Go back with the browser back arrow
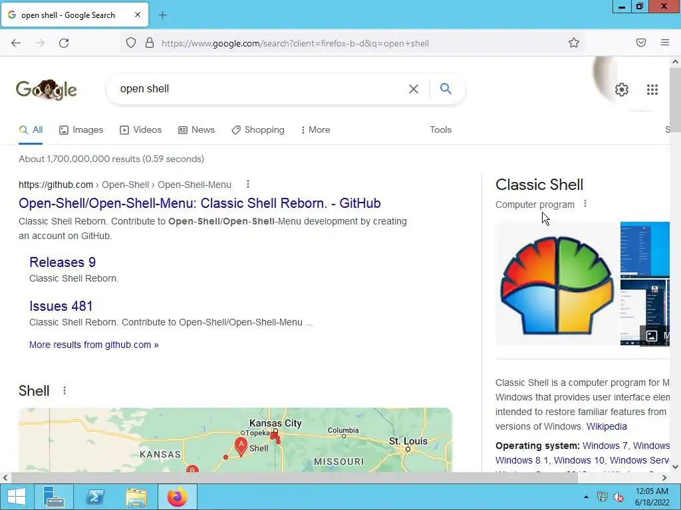 point(16,43)
